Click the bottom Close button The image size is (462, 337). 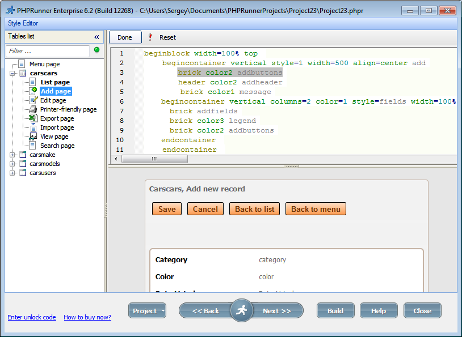click(x=422, y=310)
